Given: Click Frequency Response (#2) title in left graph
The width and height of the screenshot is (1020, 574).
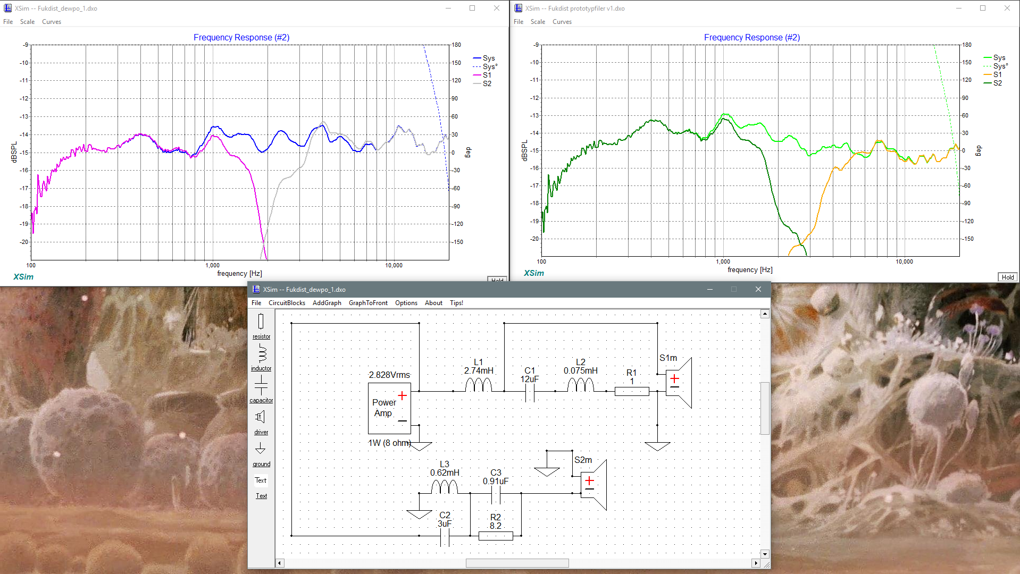Looking at the screenshot, I should 241,37.
